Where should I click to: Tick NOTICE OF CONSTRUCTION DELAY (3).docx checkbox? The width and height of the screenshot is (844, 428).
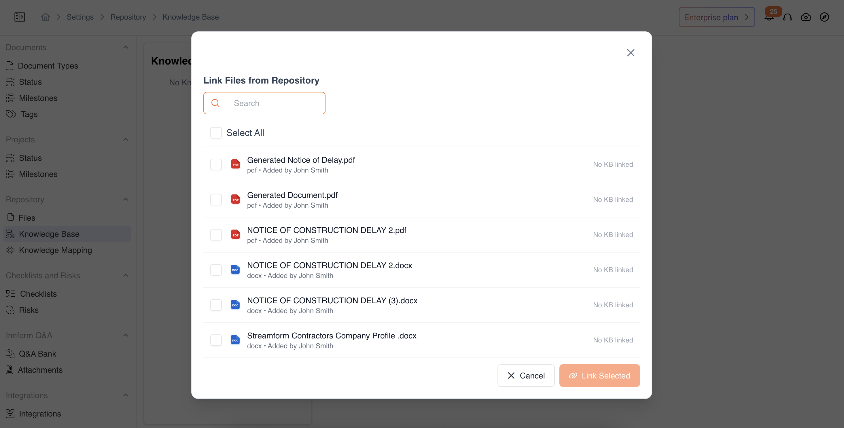click(216, 305)
